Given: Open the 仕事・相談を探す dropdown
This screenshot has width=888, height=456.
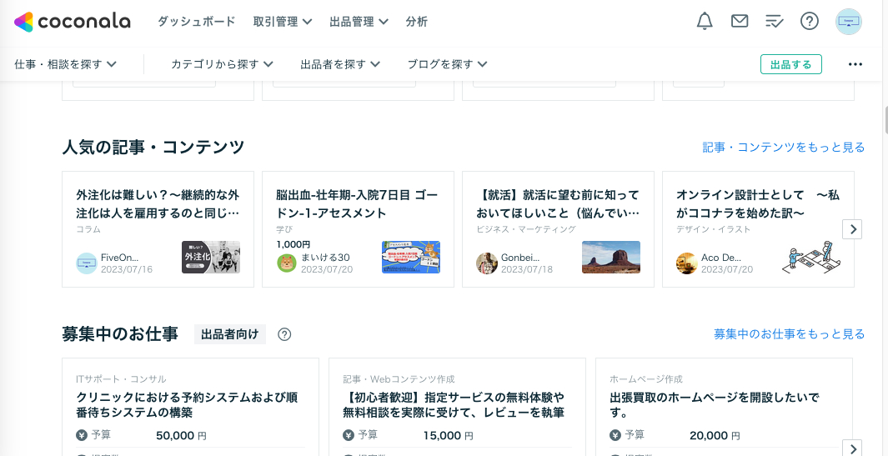Looking at the screenshot, I should (65, 64).
